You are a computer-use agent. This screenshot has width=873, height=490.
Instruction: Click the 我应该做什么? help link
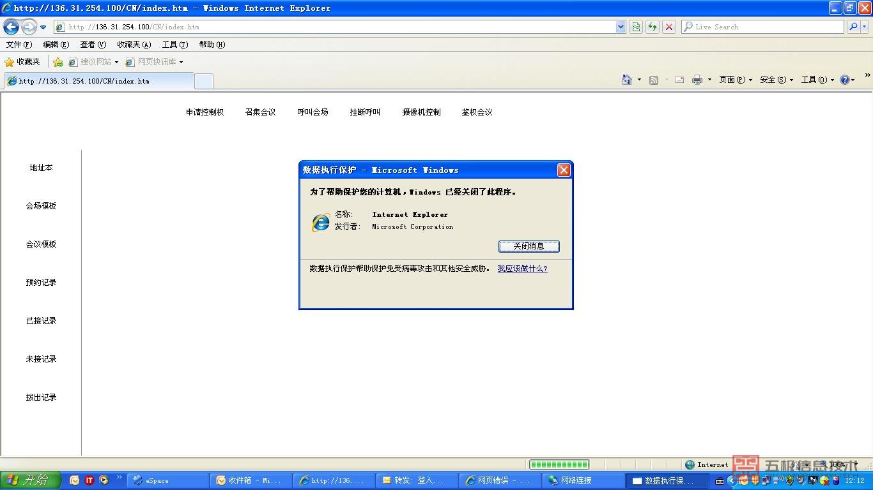tap(523, 269)
